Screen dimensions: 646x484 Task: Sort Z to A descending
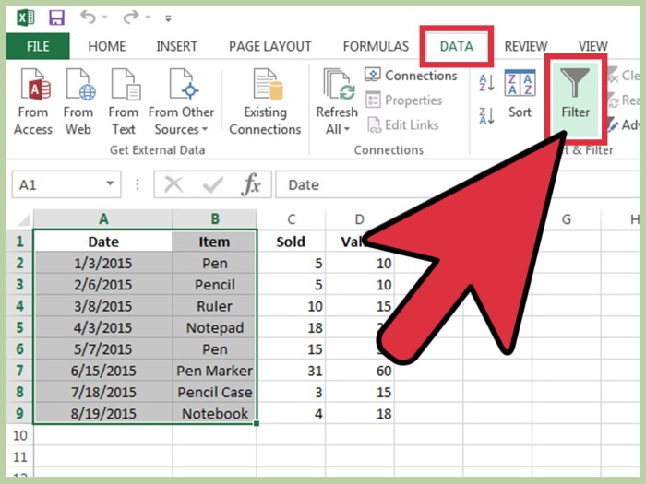(486, 115)
